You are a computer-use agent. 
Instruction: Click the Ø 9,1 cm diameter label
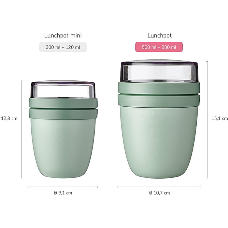(63, 193)
